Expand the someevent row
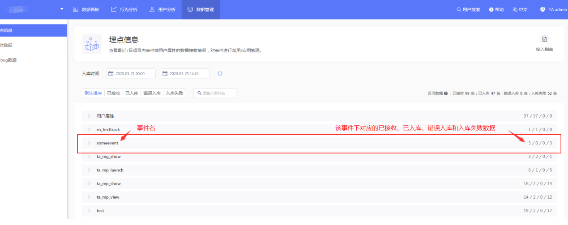The width and height of the screenshot is (568, 225). point(89,143)
